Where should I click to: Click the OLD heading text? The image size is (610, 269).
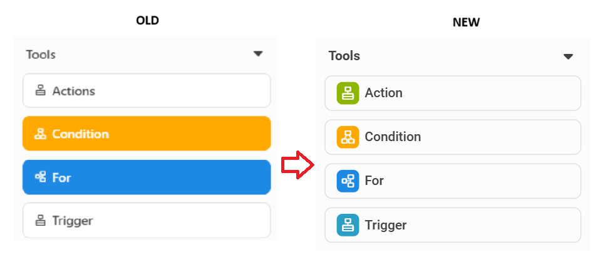coord(147,20)
